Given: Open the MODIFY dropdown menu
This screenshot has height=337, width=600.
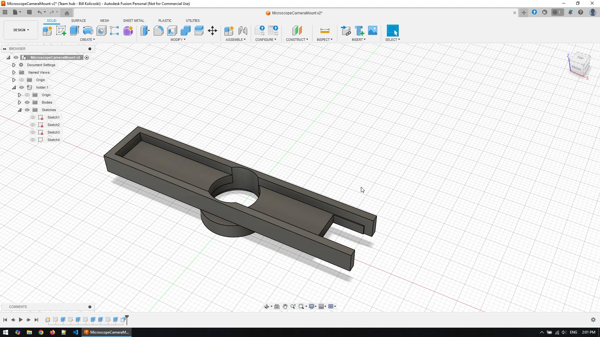Looking at the screenshot, I should coord(178,40).
